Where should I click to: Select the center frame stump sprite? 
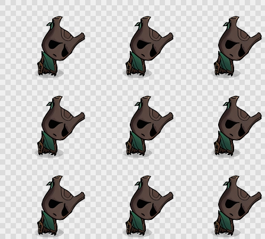(x=148, y=126)
